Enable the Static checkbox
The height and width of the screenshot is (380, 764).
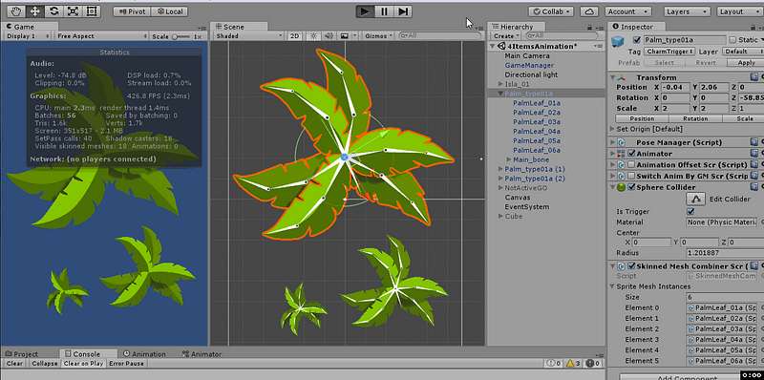[732, 40]
